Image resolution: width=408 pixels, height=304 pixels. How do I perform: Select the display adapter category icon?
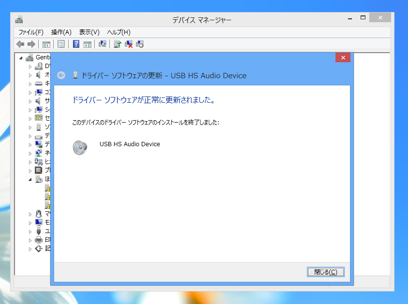(39, 144)
